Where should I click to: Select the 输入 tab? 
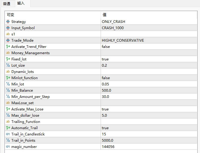point(21,4)
